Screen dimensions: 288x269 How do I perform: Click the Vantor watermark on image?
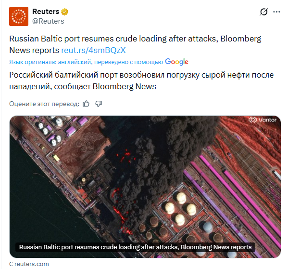[x=263, y=120]
